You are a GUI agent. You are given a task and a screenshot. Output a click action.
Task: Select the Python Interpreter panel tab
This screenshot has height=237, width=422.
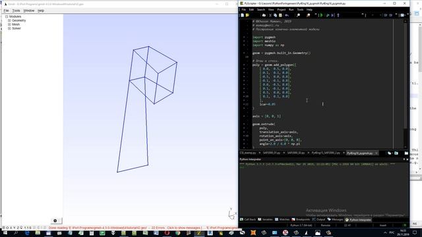click(358, 220)
